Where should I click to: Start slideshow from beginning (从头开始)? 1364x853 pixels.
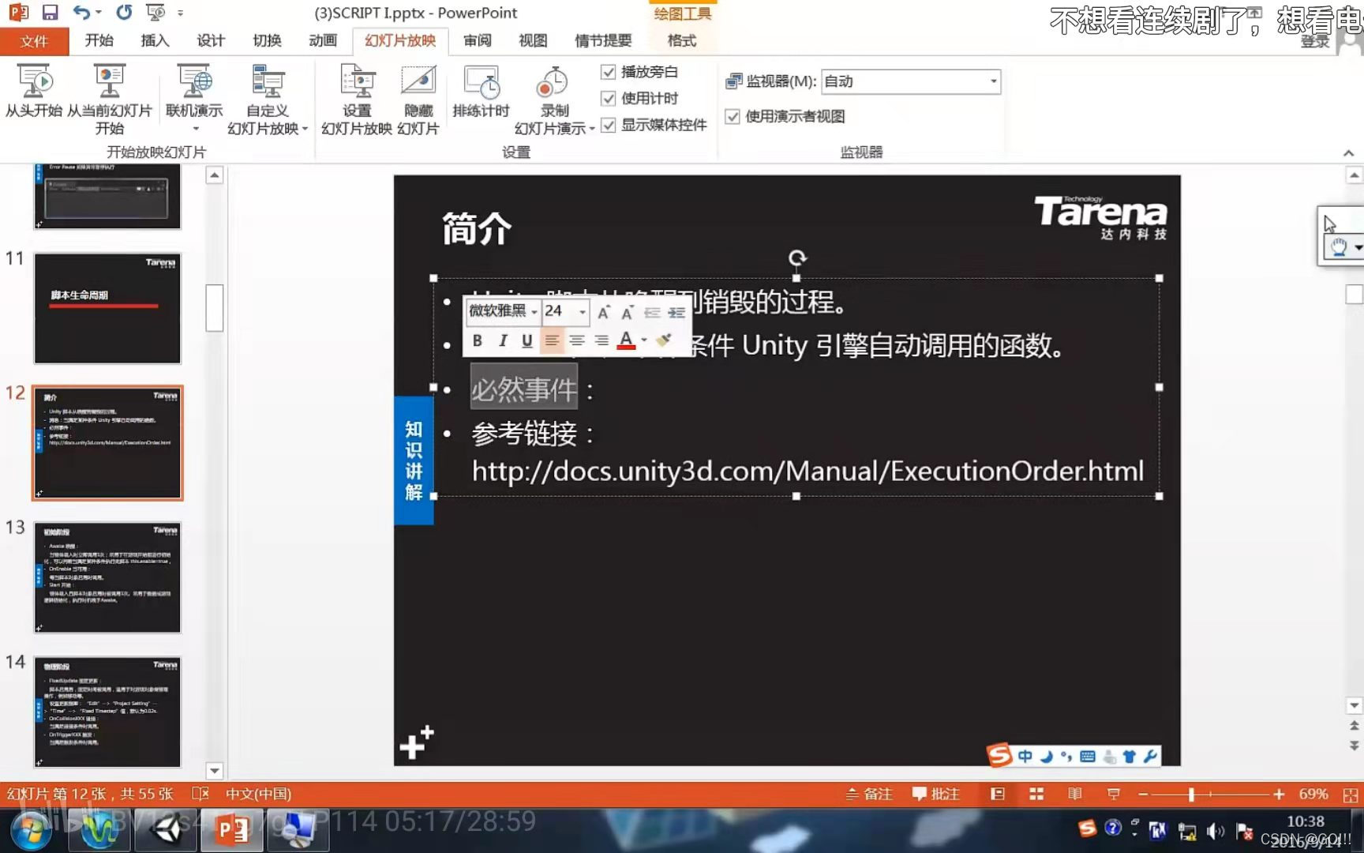tap(35, 95)
